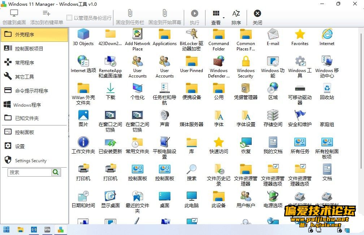Click the vertical scrollbar of the icon grid
This screenshot has height=235, width=364.
click(x=361, y=101)
